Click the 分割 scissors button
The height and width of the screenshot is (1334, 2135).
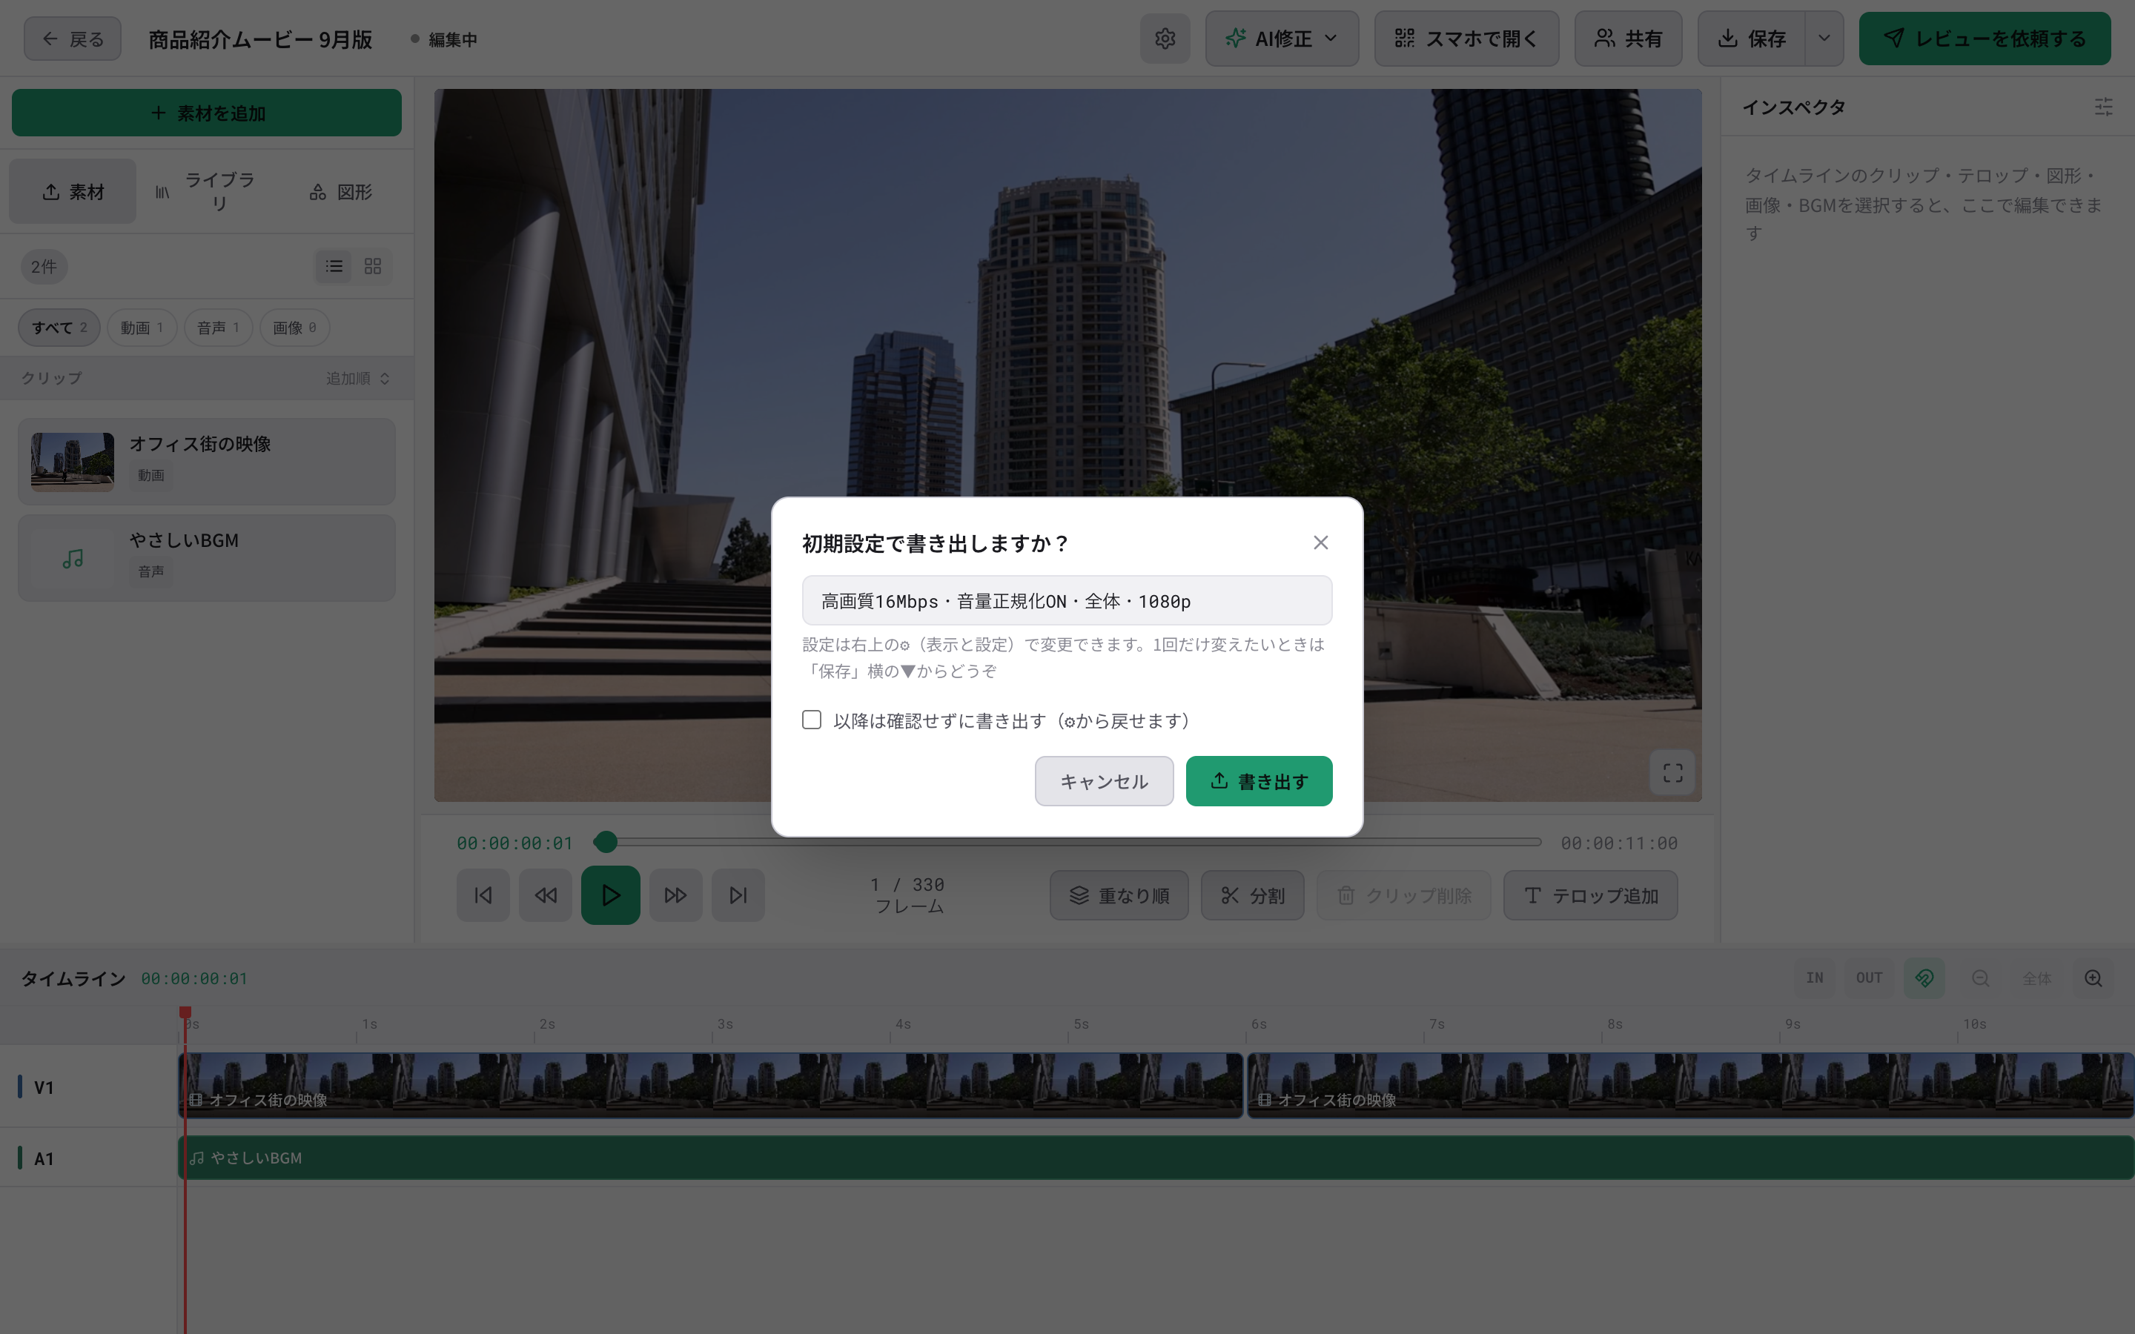point(1252,895)
